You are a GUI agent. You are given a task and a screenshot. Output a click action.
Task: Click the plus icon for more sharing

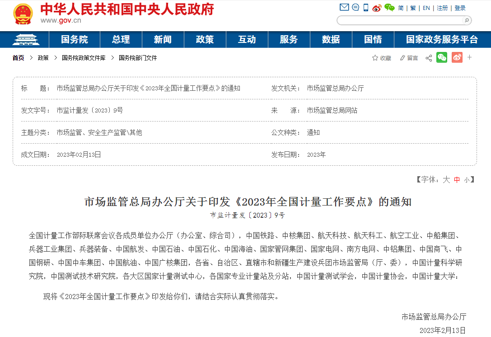(x=469, y=57)
